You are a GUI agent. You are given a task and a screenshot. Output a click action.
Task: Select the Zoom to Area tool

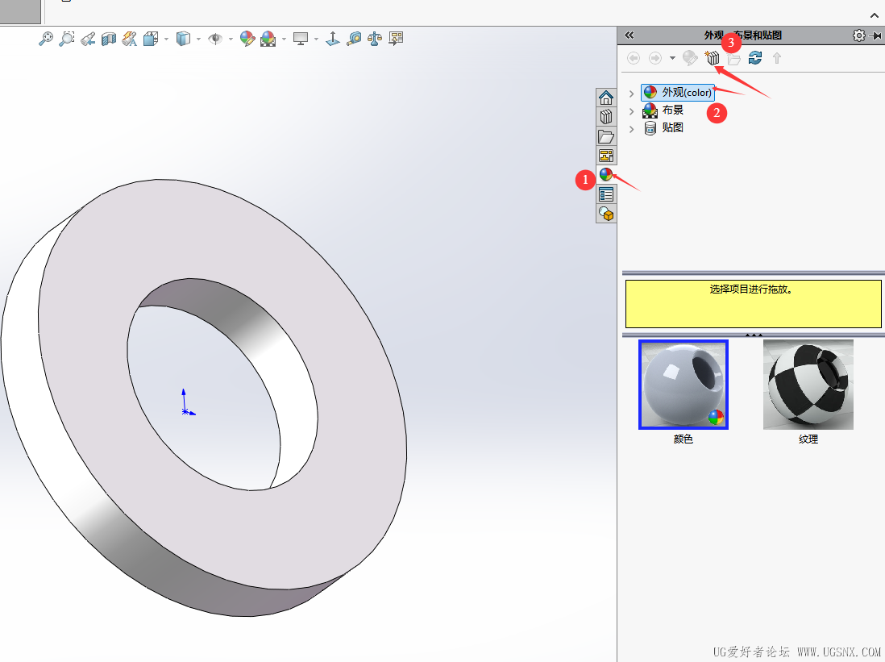67,38
